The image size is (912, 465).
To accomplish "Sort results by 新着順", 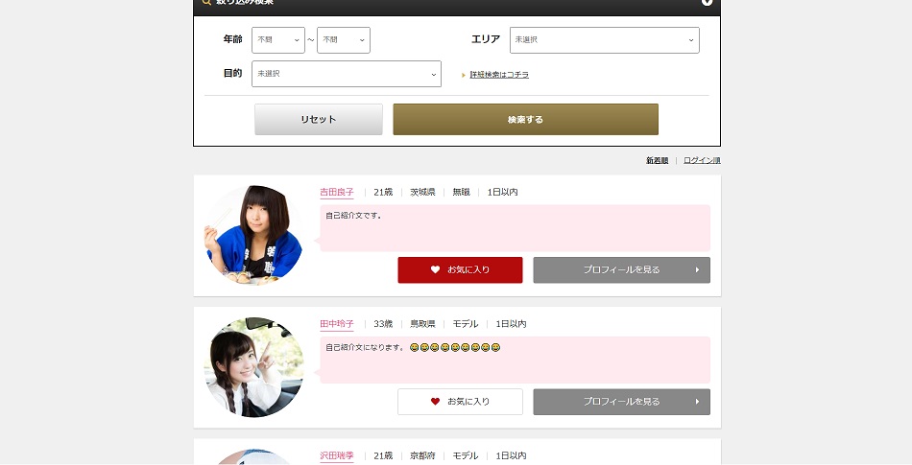I will click(658, 161).
